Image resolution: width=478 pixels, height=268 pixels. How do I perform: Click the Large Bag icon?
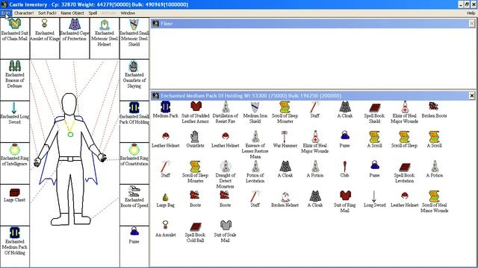[x=165, y=197]
